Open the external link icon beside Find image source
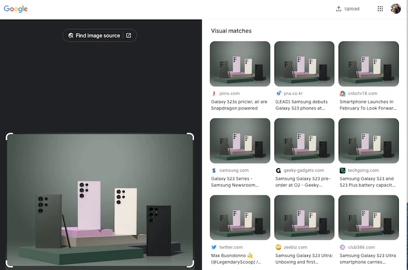 pos(129,35)
